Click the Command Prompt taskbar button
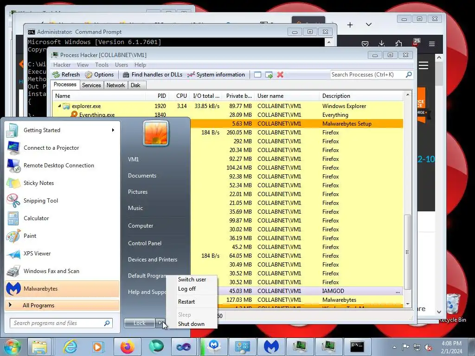This screenshot has height=356, width=475. coord(357,347)
